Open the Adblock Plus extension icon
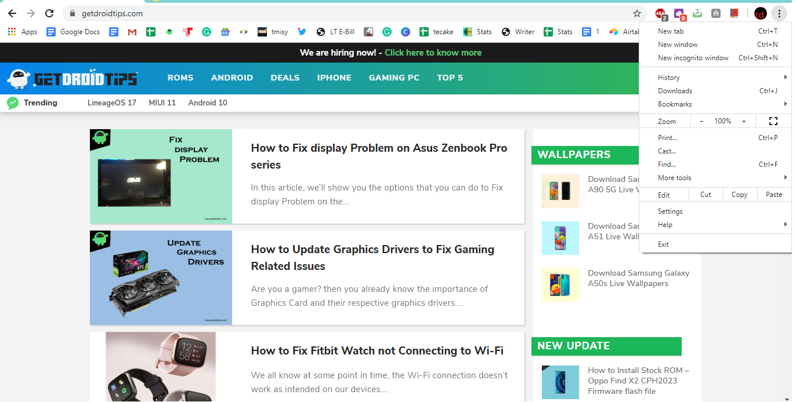796x402 pixels. (x=660, y=14)
